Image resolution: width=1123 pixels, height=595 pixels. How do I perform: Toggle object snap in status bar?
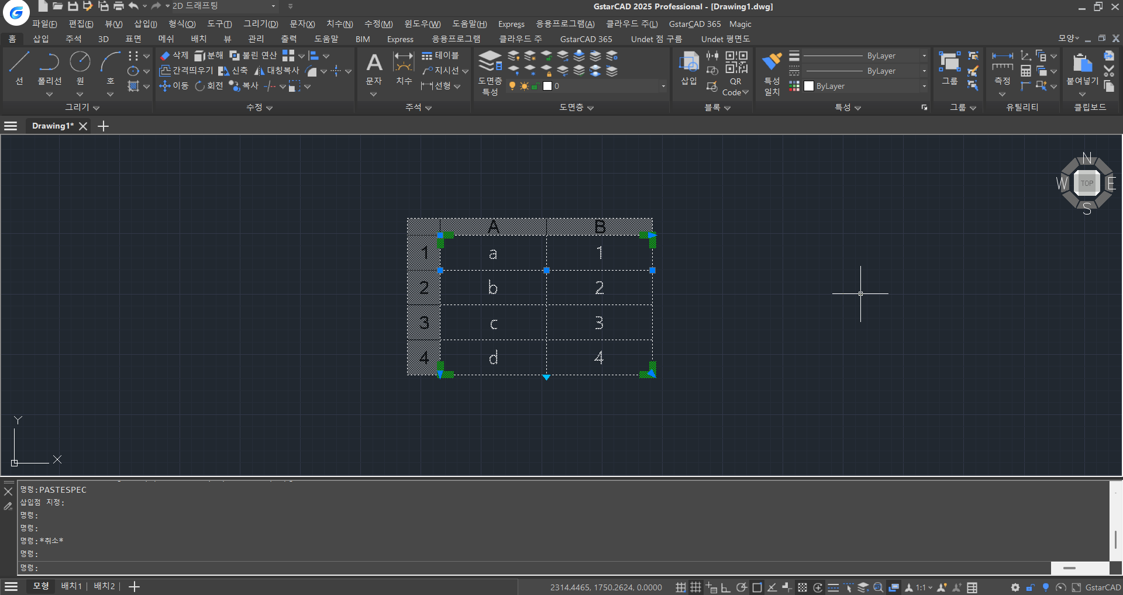(x=757, y=587)
